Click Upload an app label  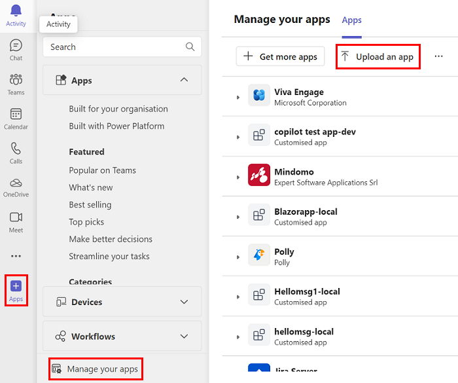(x=385, y=57)
